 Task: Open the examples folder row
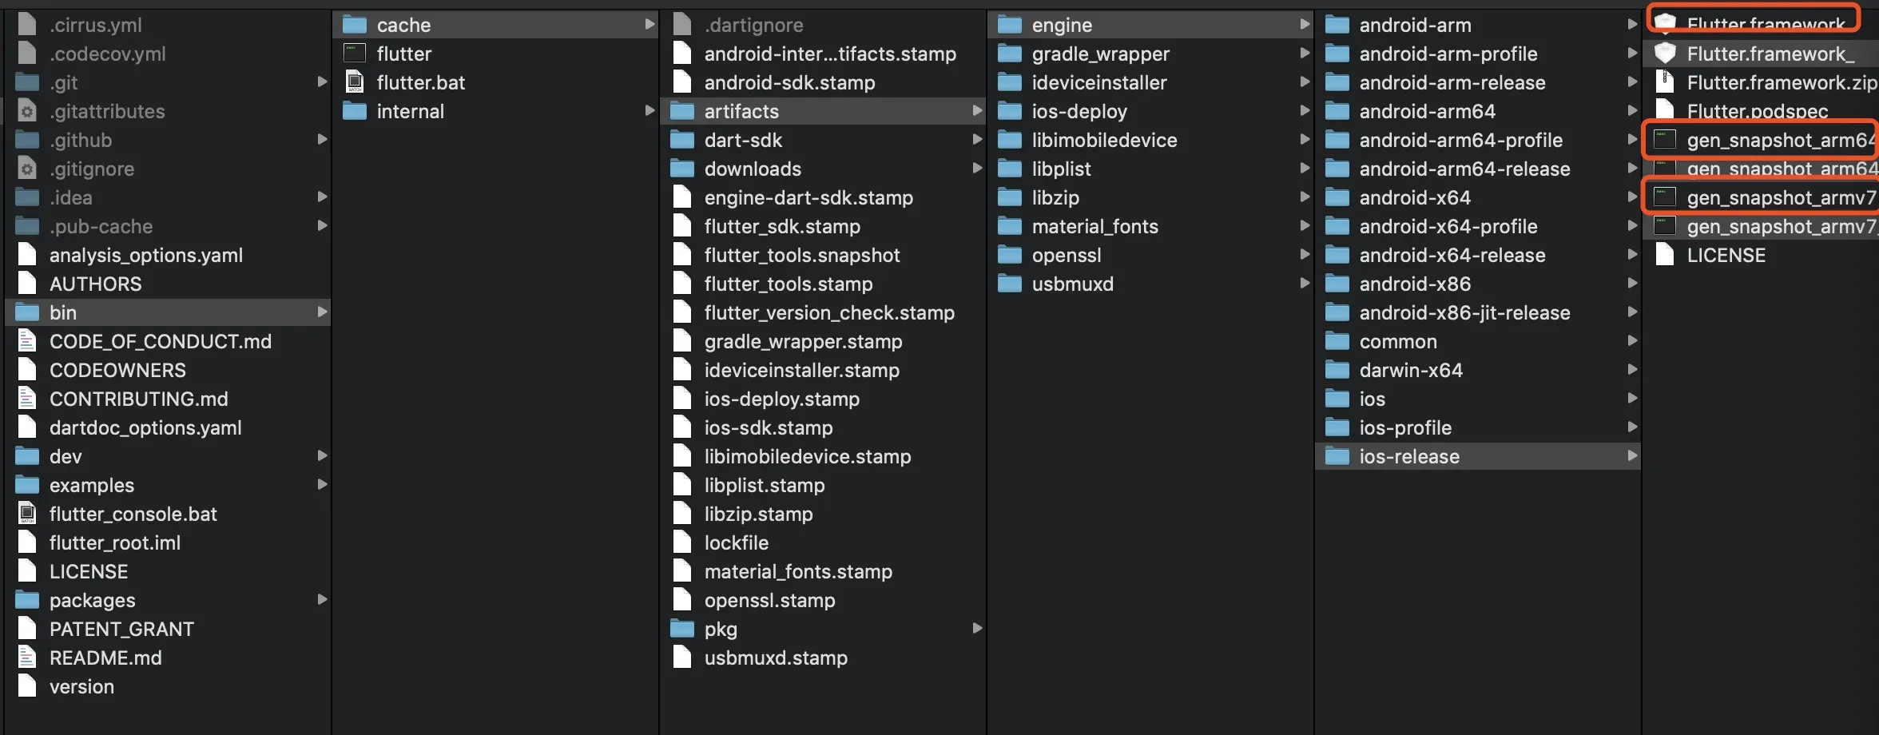(x=168, y=485)
